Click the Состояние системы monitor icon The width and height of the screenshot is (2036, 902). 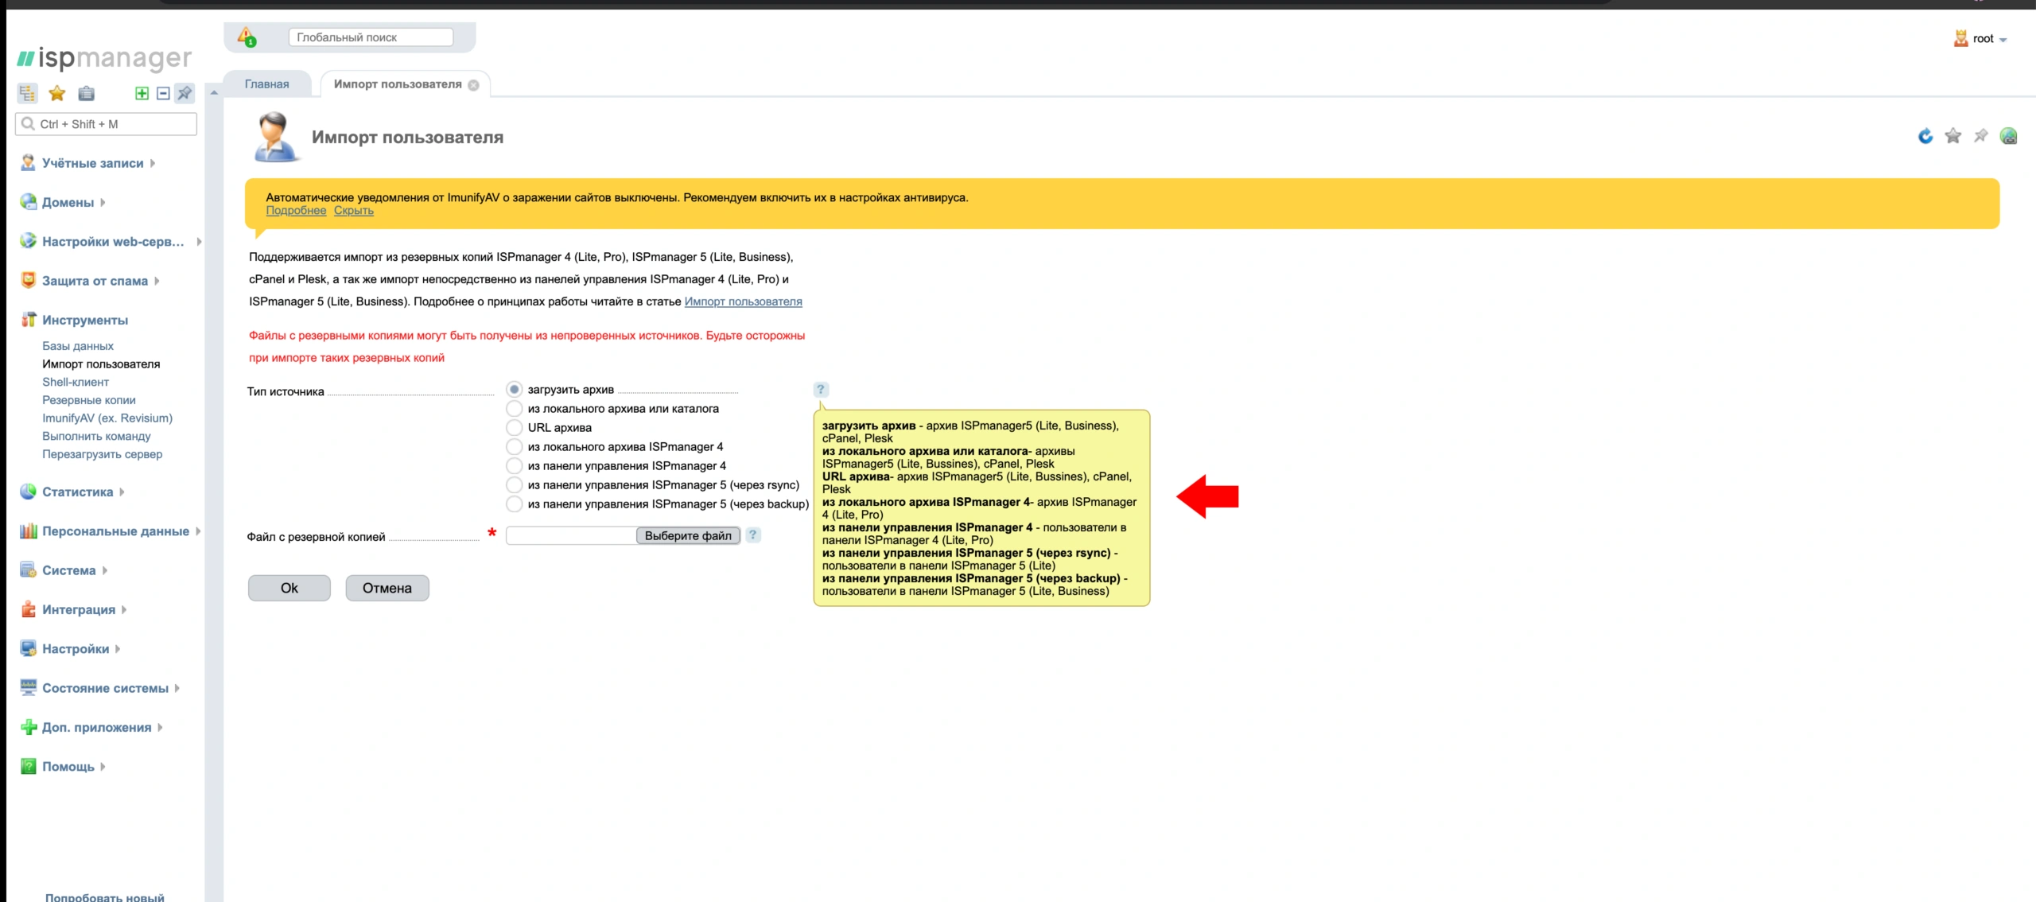pyautogui.click(x=28, y=687)
